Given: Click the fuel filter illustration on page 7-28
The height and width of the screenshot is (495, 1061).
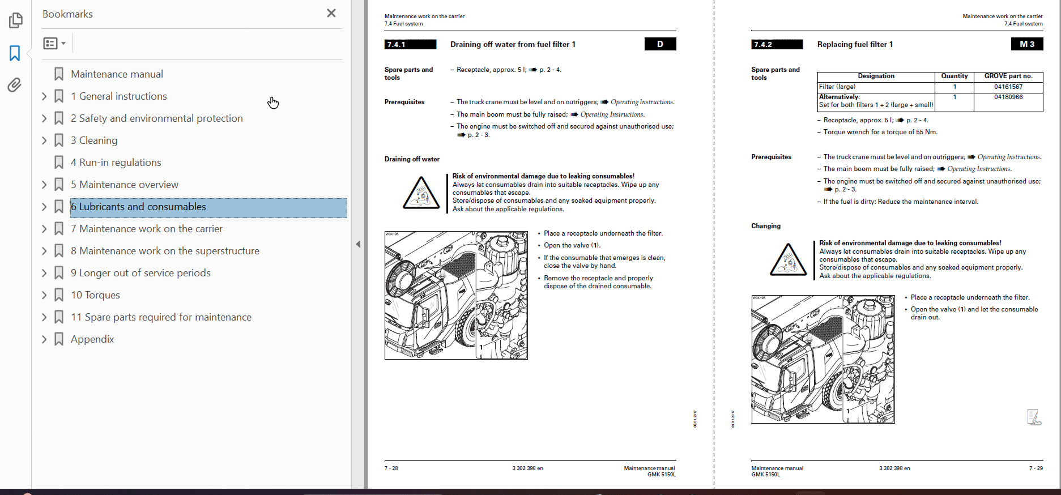Looking at the screenshot, I should 456,295.
